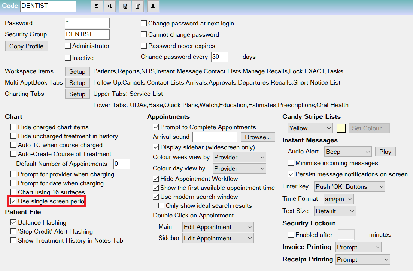Browse for an arrival sound file
Image resolution: width=413 pixels, height=271 pixels.
(x=258, y=137)
